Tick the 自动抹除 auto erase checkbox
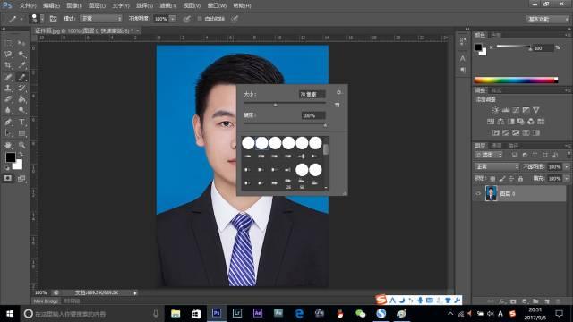573x322 pixels. (200, 19)
